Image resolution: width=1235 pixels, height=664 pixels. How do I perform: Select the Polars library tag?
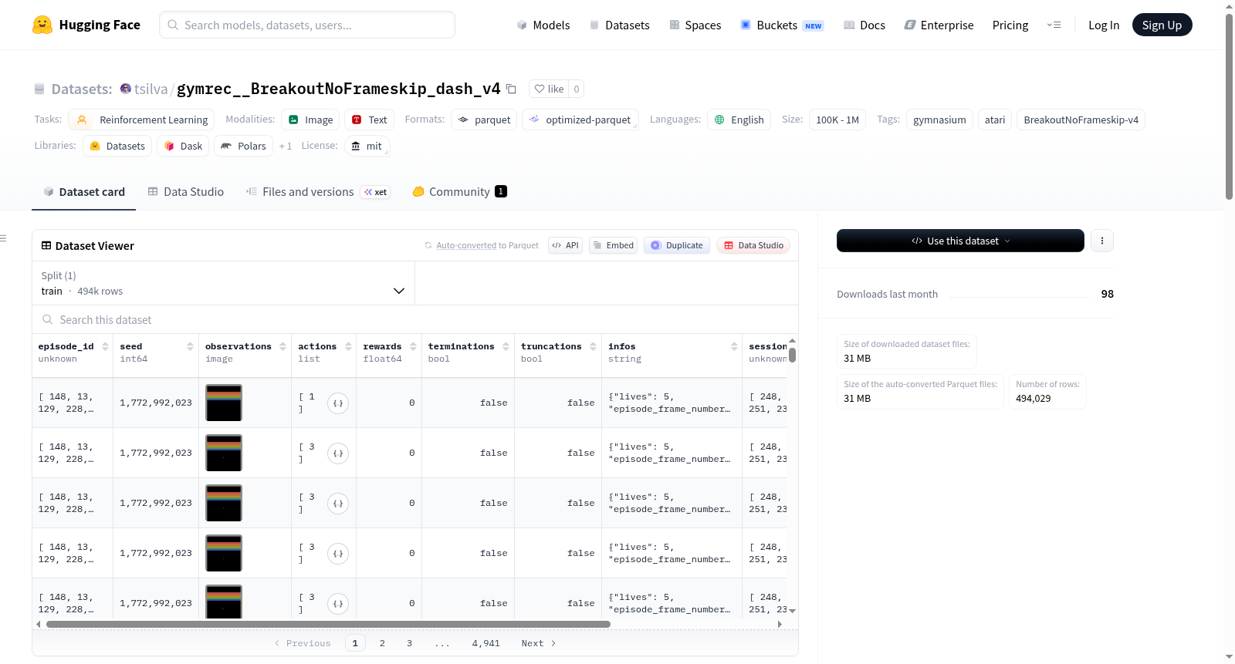pos(243,146)
